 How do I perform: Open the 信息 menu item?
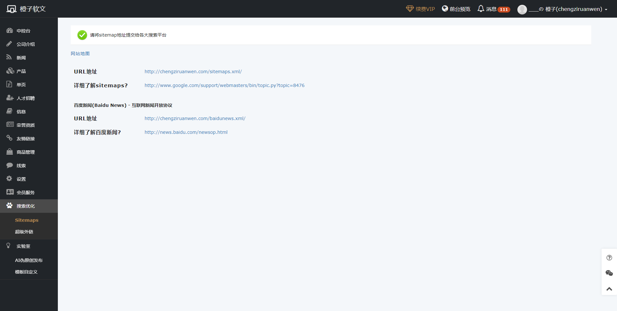29,112
